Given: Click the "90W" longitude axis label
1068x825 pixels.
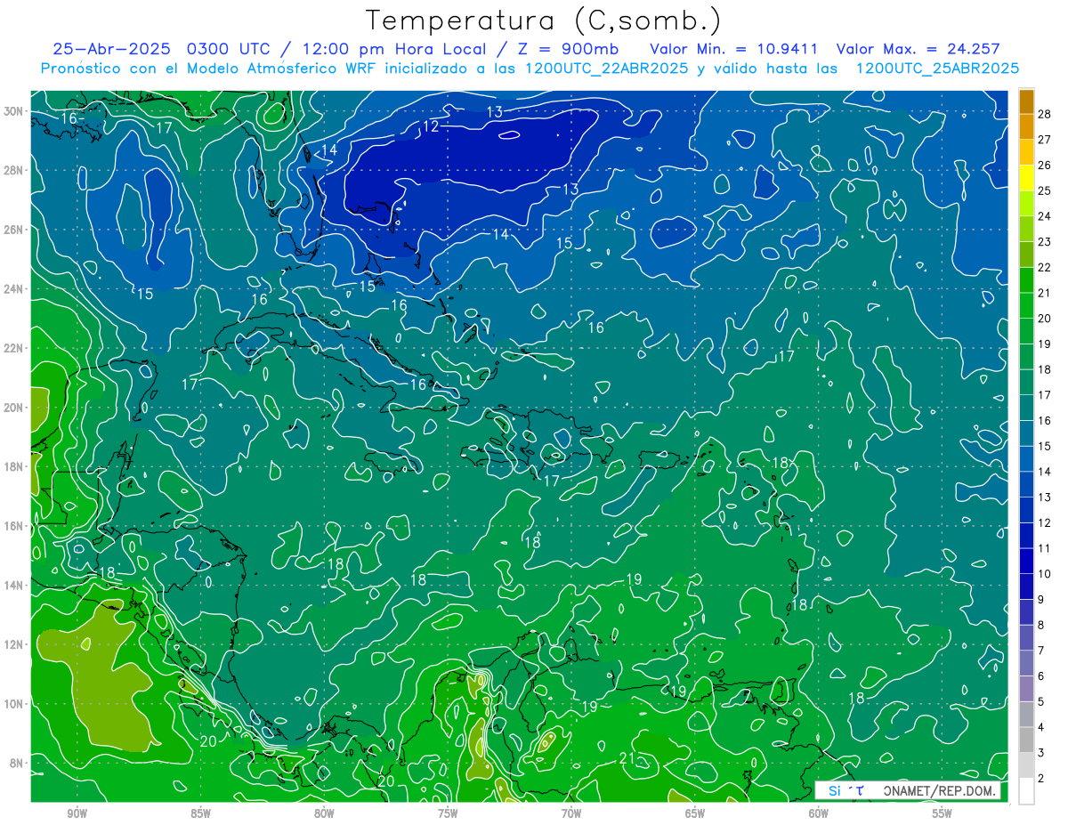Looking at the screenshot, I should 77,813.
